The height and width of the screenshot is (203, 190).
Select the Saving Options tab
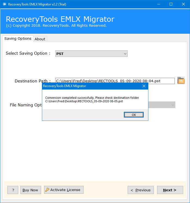tap(18, 39)
